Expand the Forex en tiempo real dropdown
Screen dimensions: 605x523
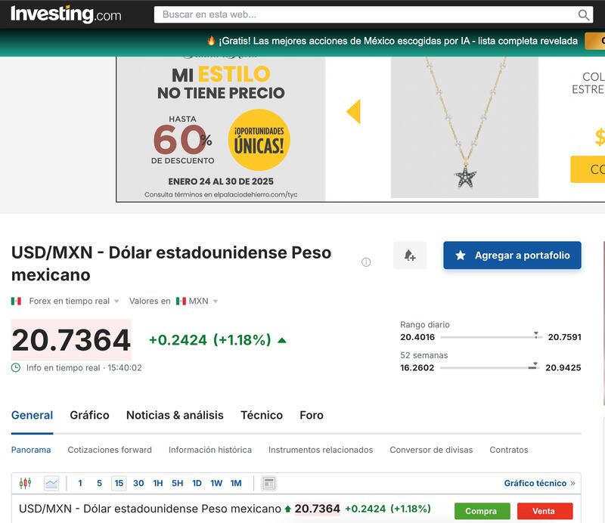coord(74,301)
